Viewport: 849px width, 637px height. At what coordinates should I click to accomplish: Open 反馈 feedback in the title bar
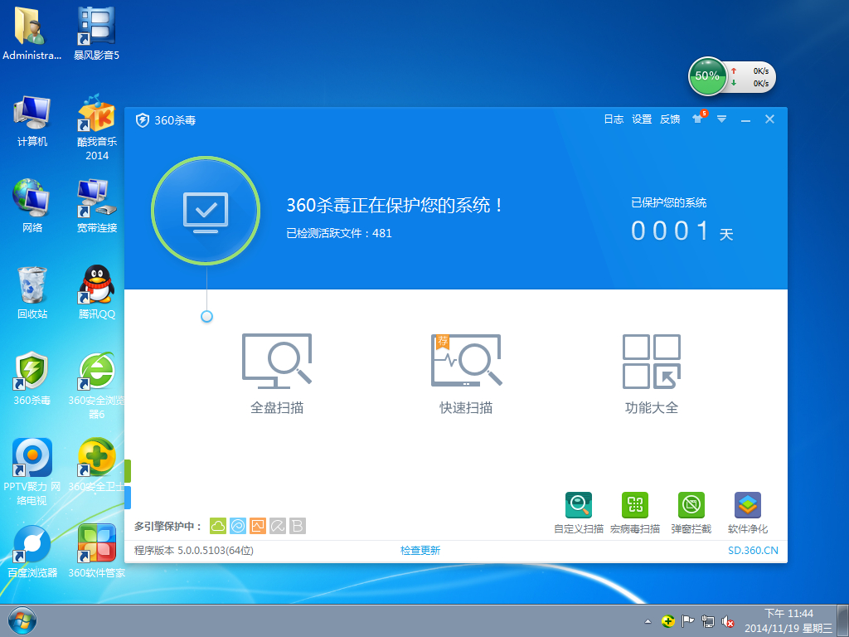tap(670, 119)
